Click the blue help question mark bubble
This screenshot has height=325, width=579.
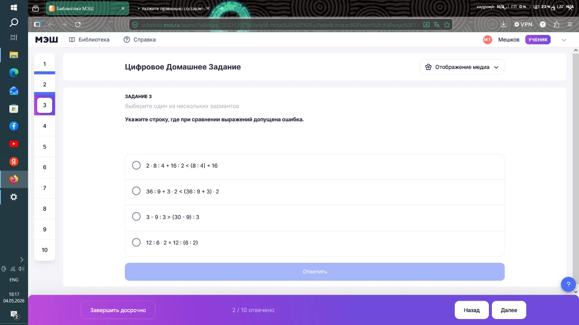(x=568, y=284)
